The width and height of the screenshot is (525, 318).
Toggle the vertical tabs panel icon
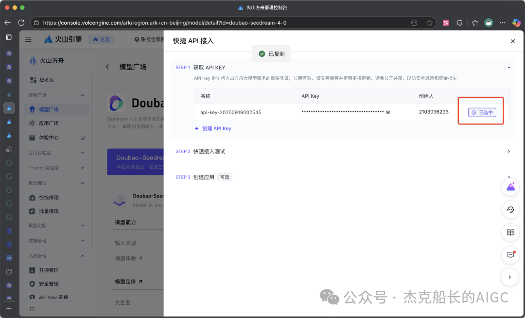(9, 37)
